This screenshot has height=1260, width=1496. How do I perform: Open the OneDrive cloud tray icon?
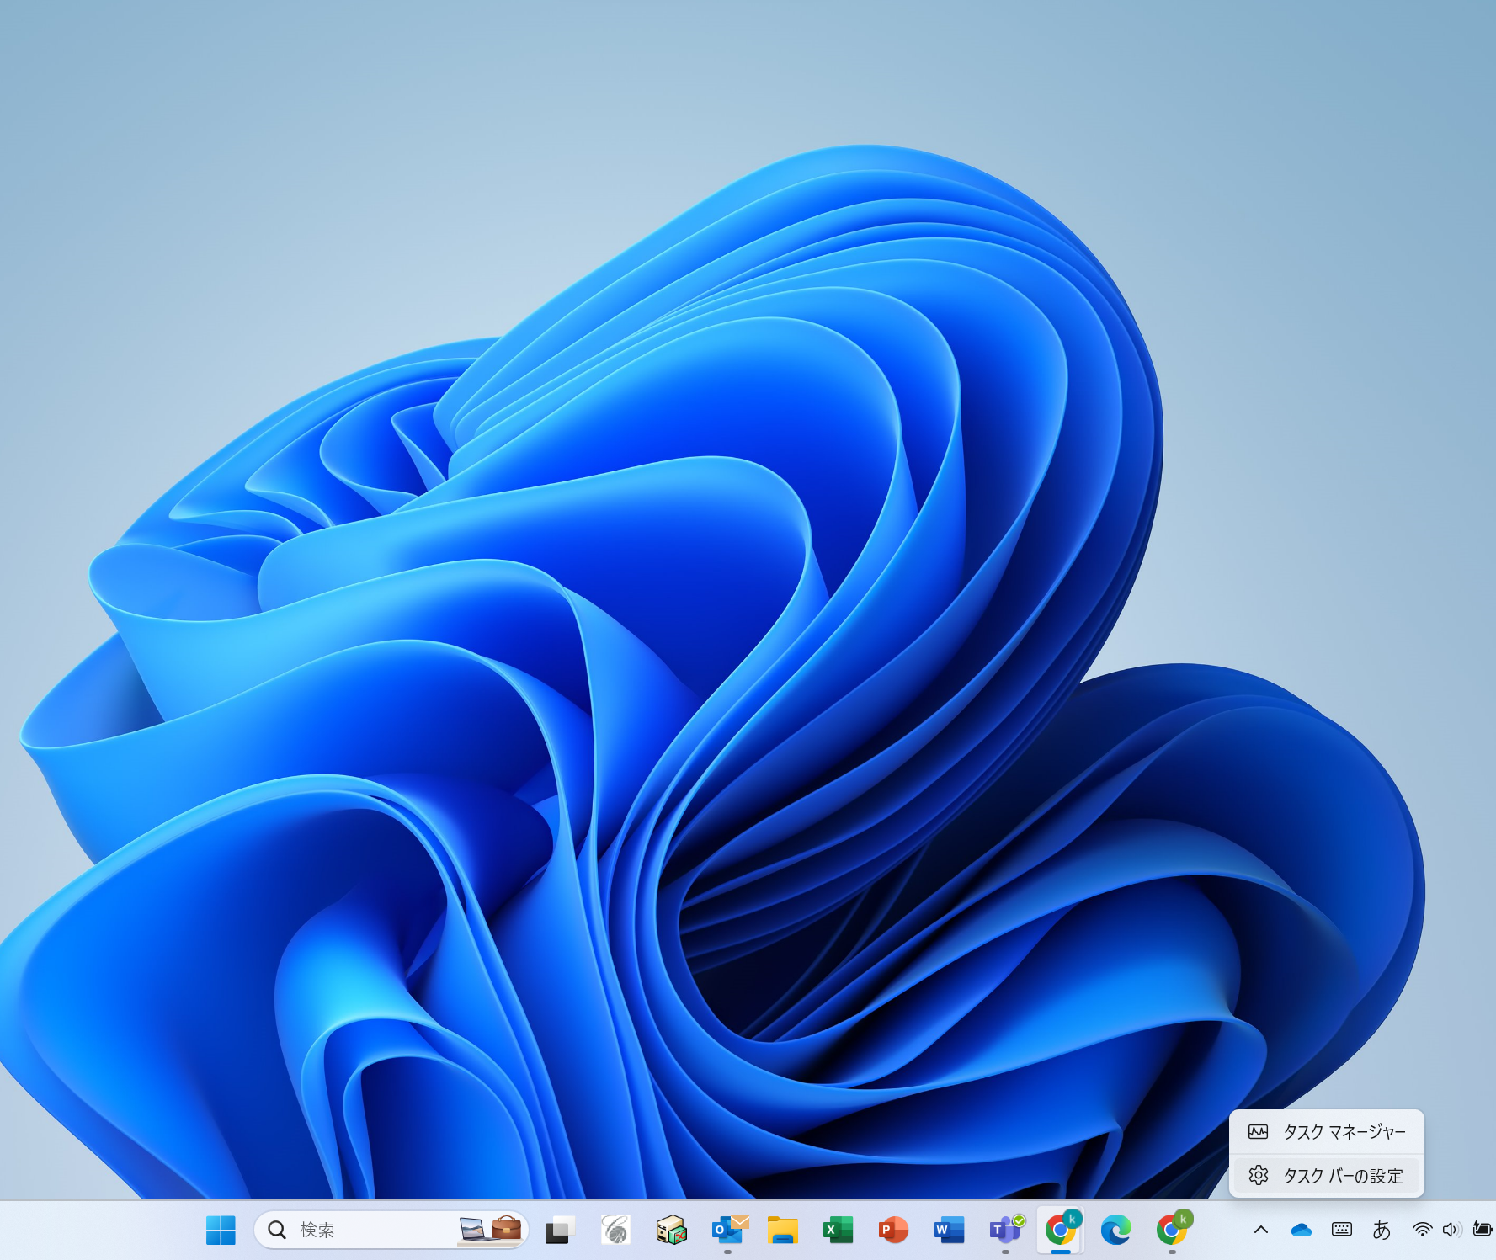pos(1302,1231)
